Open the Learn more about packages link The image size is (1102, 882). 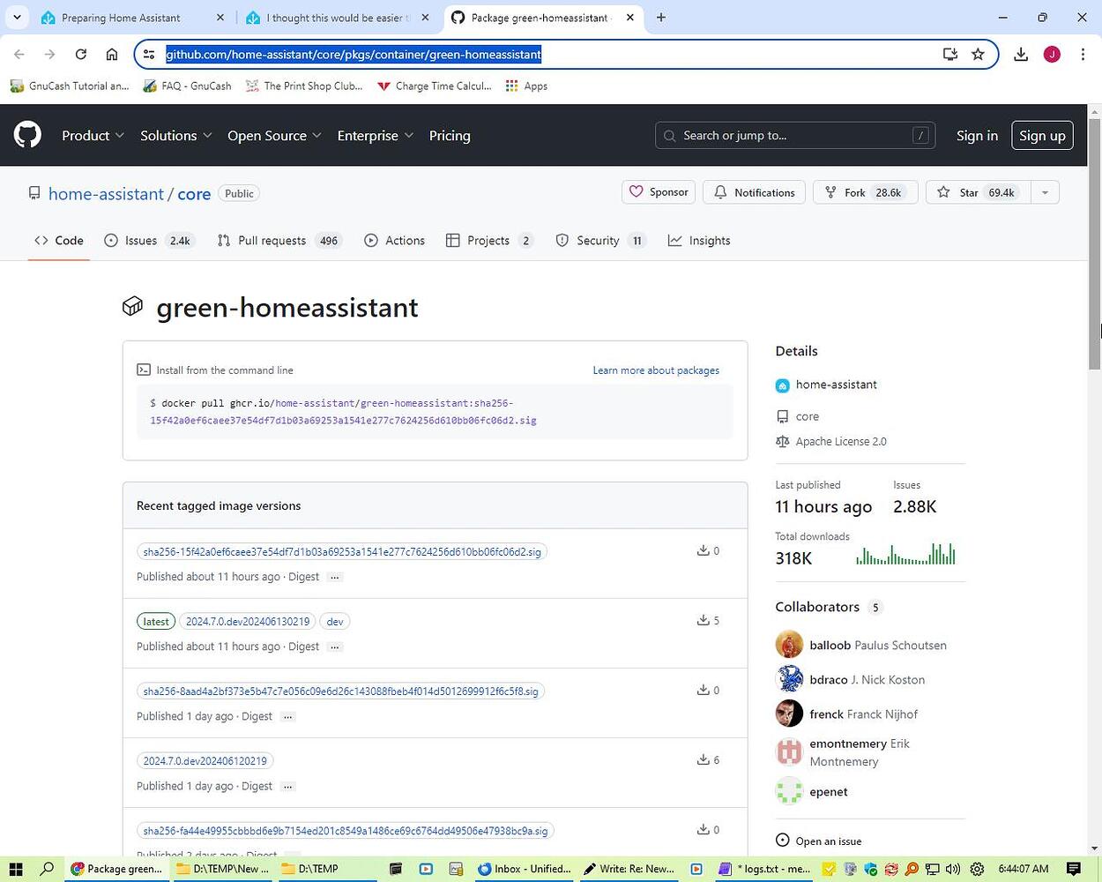(656, 370)
